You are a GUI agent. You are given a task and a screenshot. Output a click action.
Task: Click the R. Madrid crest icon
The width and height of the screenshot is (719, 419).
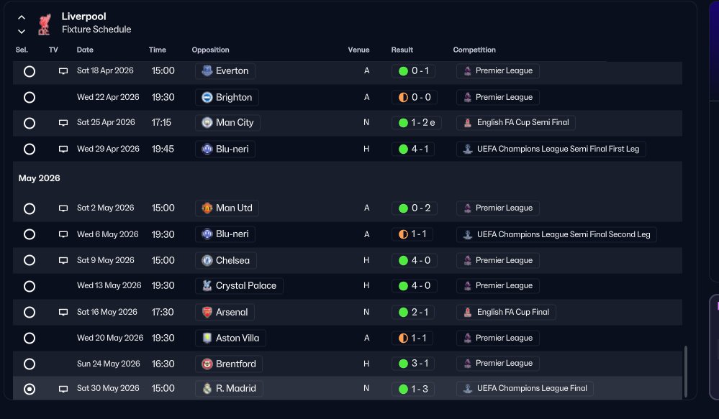click(207, 389)
